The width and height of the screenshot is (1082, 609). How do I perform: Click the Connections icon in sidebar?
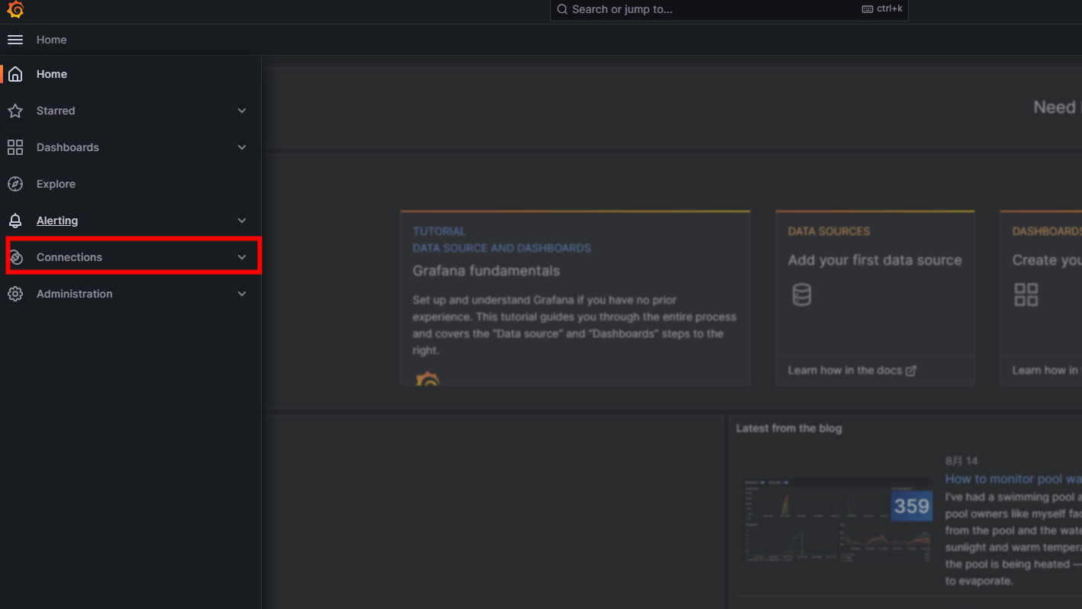(x=15, y=257)
